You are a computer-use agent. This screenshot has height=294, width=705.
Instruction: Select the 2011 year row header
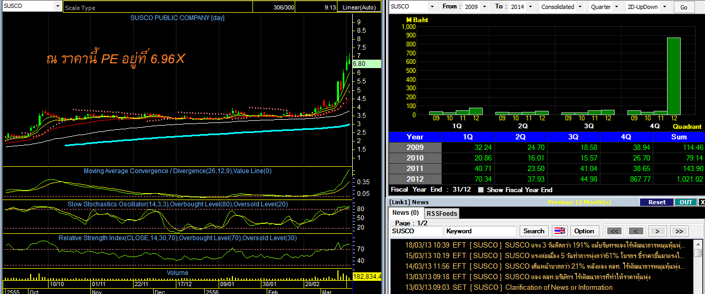pyautogui.click(x=415, y=168)
